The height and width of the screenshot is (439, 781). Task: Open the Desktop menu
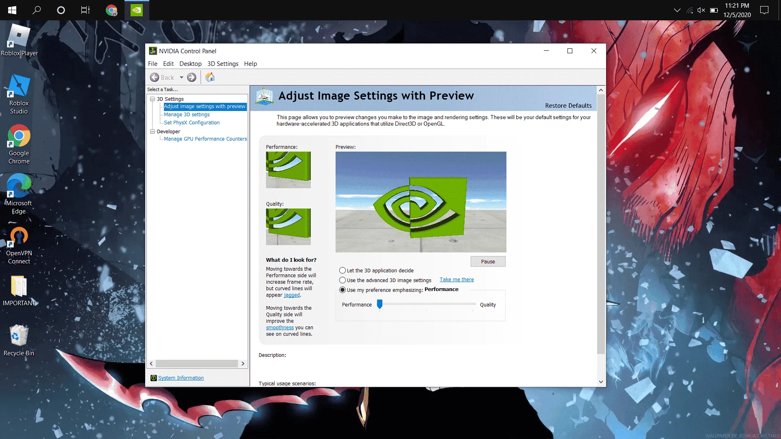pos(190,64)
